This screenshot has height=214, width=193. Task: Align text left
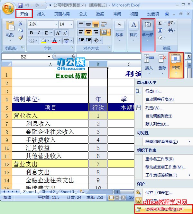81,32
